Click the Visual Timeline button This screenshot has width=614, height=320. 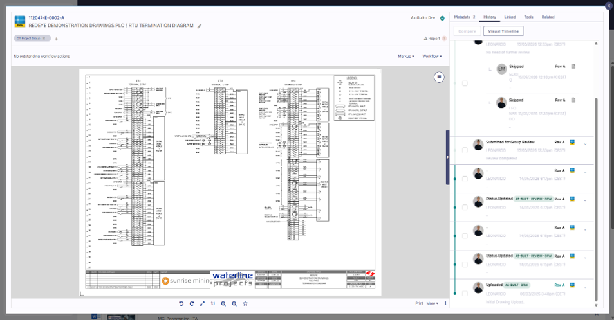pyautogui.click(x=503, y=31)
